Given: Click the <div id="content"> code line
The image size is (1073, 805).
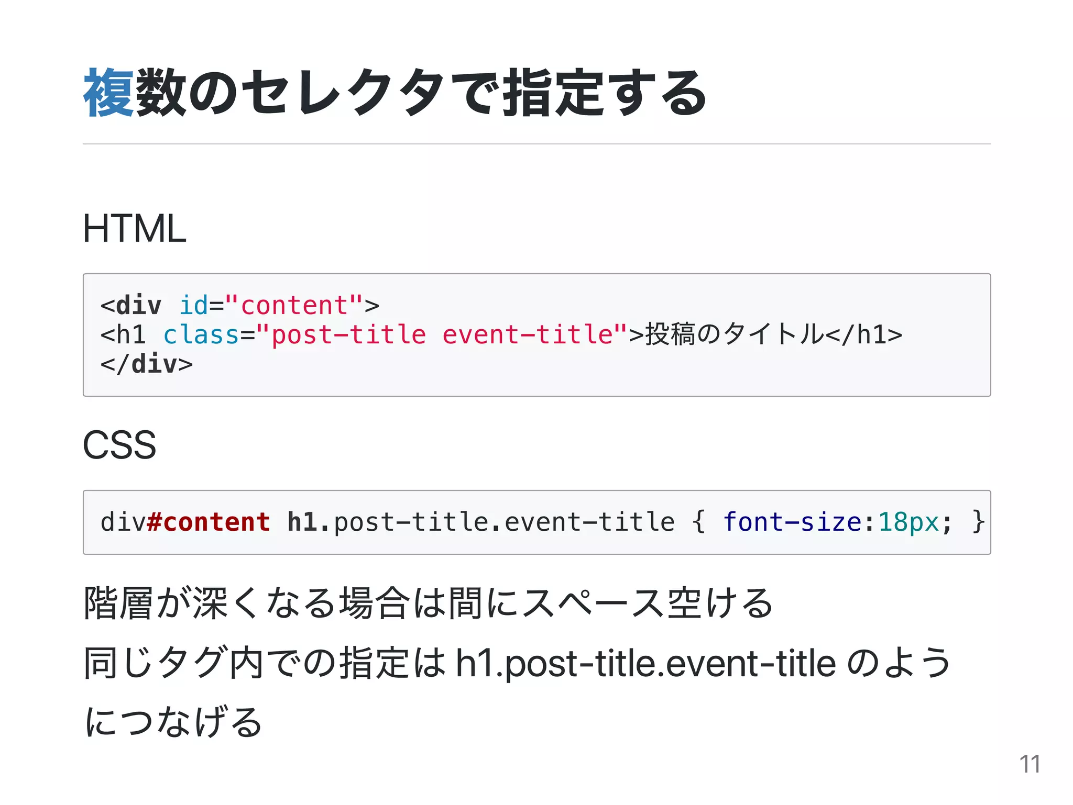Looking at the screenshot, I should pos(239,305).
